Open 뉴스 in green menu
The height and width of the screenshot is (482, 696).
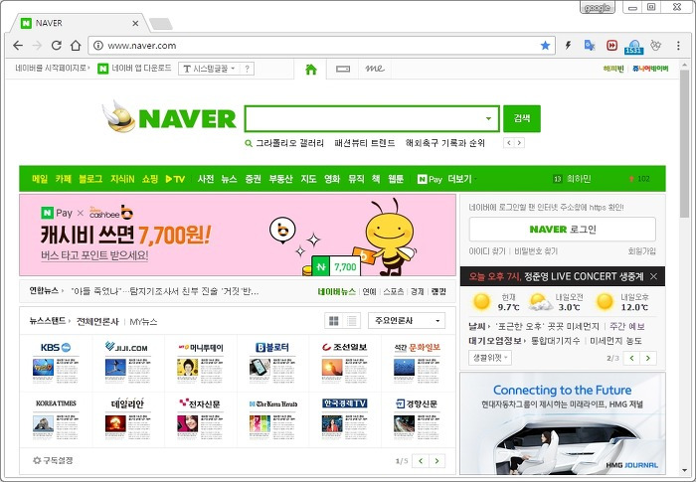pos(229,179)
